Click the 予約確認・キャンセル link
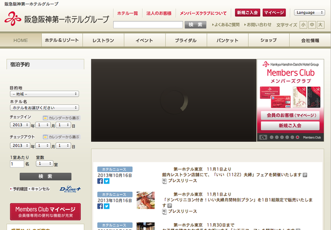 click(30, 189)
